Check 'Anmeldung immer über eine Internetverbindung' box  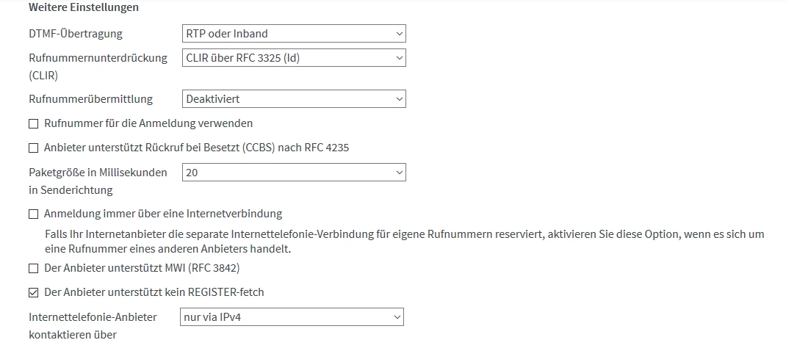coord(33,214)
